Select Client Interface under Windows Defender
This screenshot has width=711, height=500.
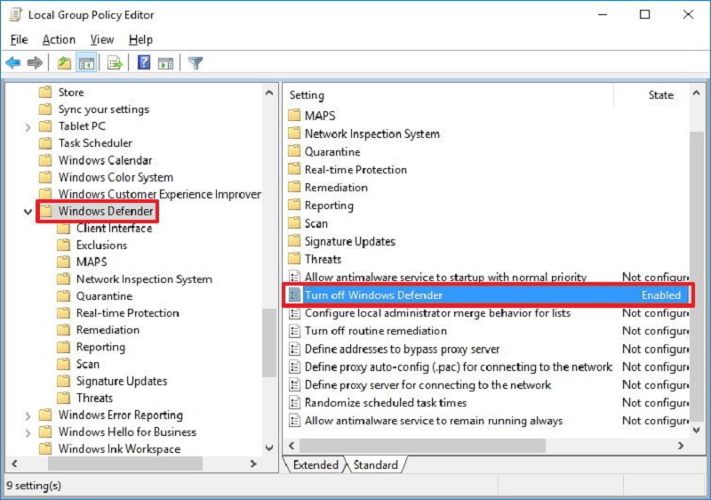pyautogui.click(x=115, y=229)
